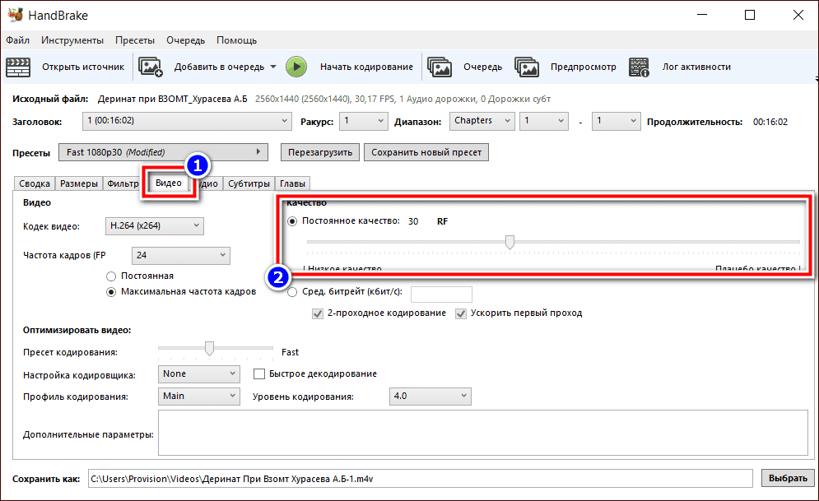
Task: Open the start chapter dropdown
Action: click(544, 121)
